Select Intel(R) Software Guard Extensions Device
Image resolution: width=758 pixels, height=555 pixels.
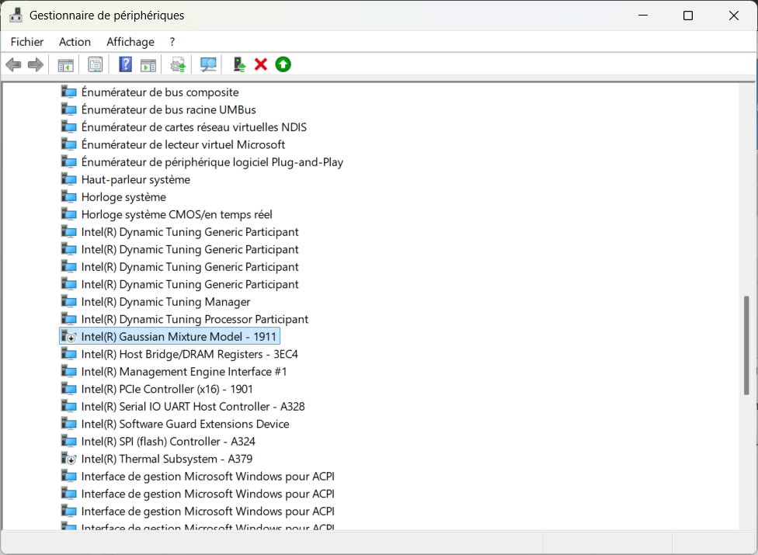click(185, 424)
